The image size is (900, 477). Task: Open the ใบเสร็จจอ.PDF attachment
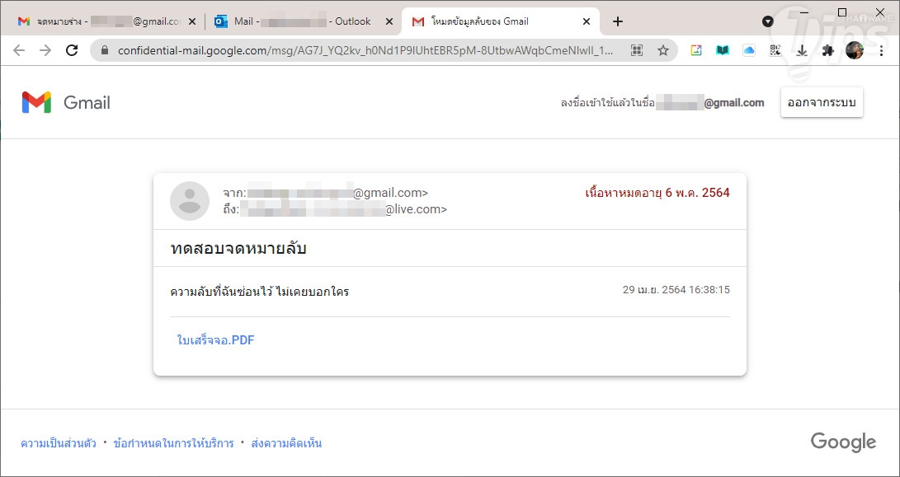point(216,340)
